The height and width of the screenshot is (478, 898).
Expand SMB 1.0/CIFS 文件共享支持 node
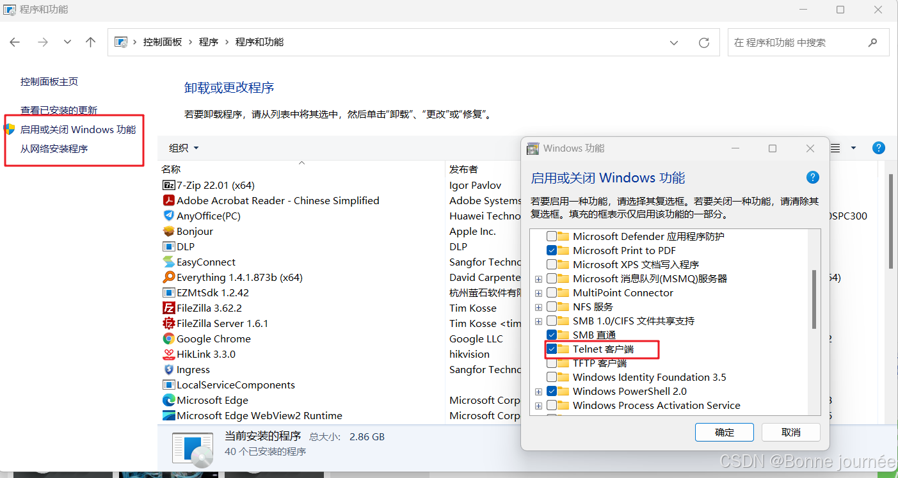(538, 321)
